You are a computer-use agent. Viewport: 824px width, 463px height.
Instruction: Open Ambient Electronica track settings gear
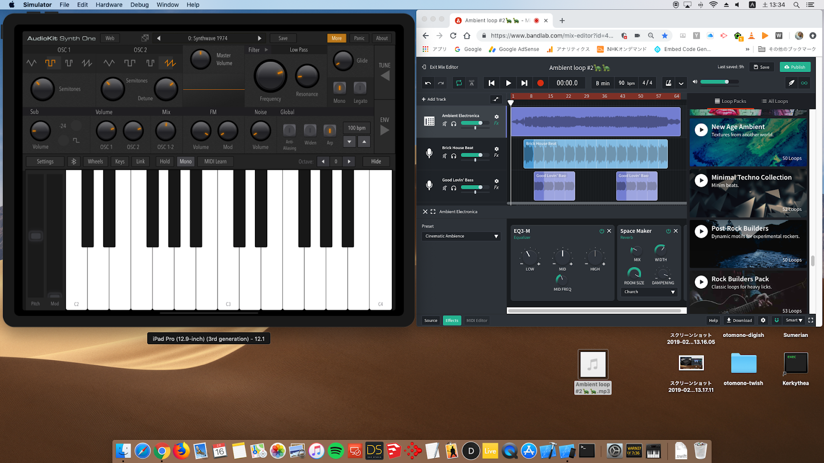(496, 117)
